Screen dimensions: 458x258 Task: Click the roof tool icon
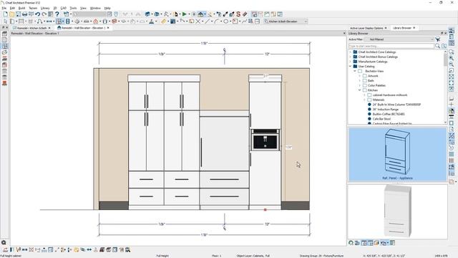pyautogui.click(x=95, y=21)
